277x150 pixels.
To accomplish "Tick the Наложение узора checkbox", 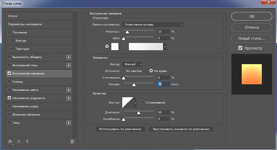I will pyautogui.click(x=10, y=106).
